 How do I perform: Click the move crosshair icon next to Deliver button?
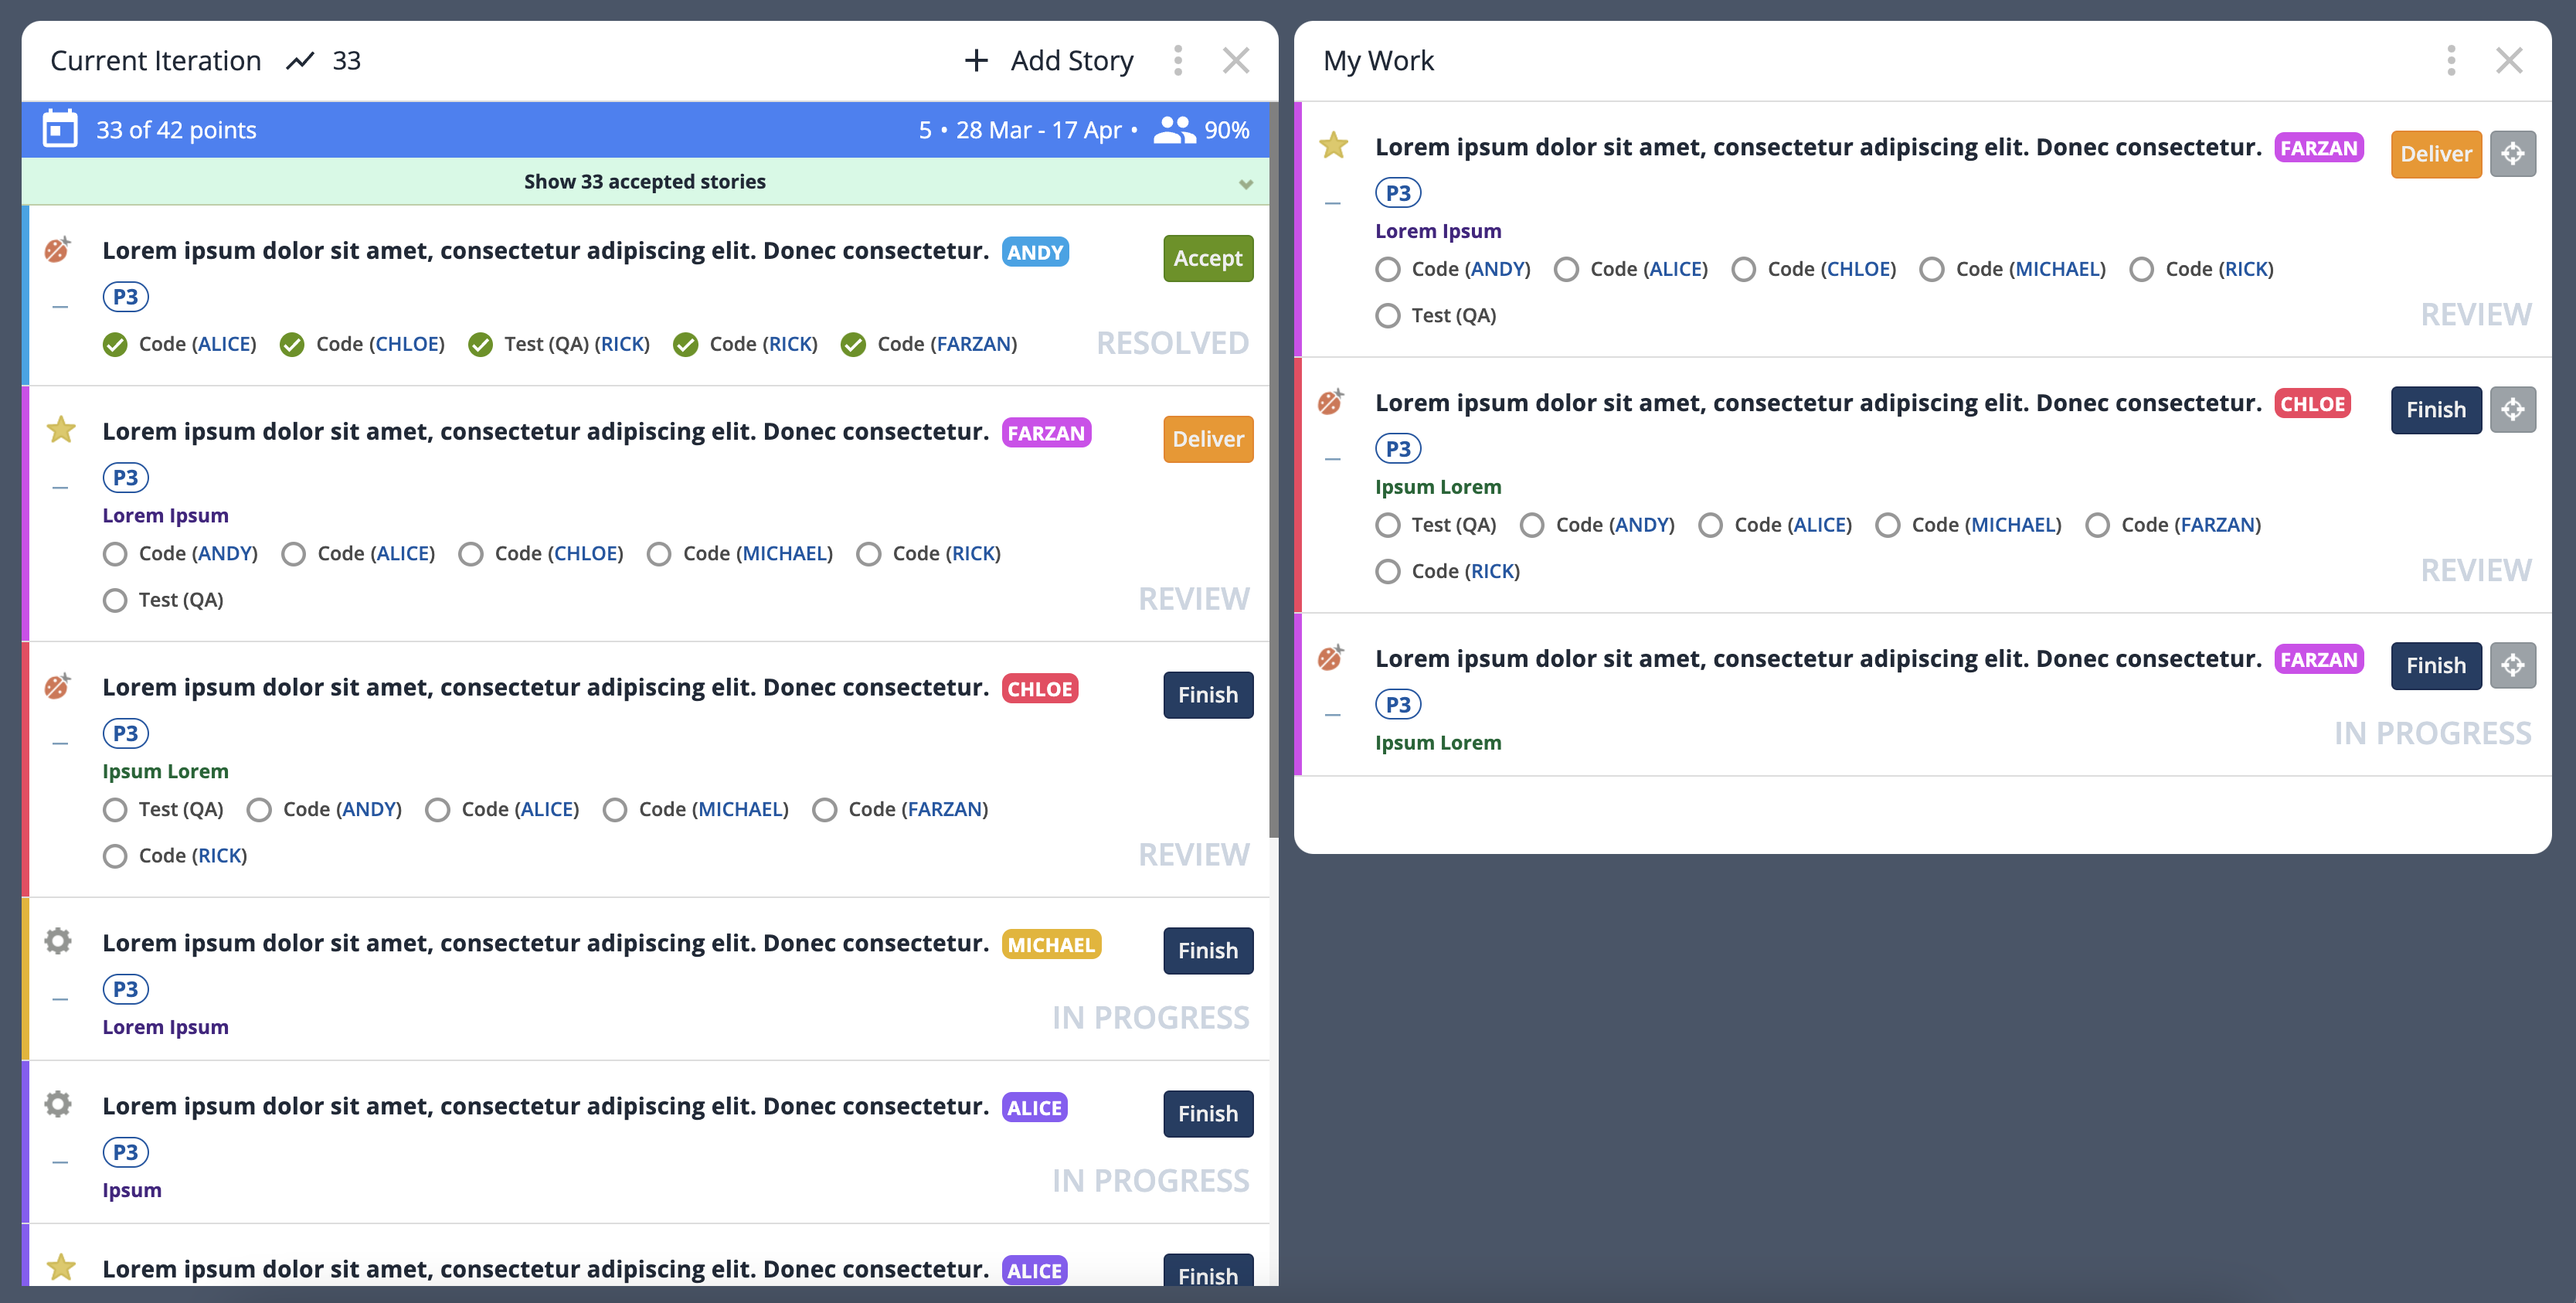tap(2513, 153)
